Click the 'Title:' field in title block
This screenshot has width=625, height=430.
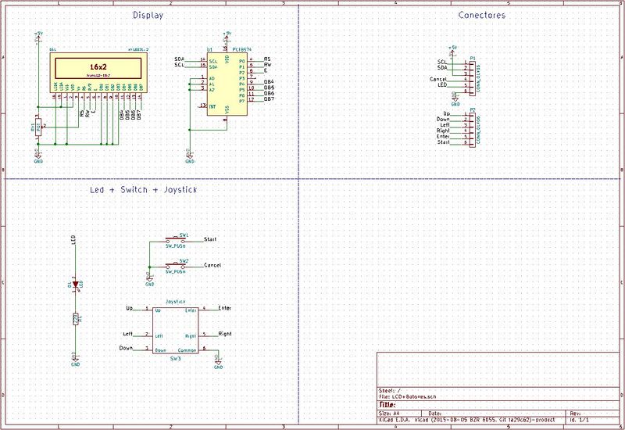click(x=387, y=405)
